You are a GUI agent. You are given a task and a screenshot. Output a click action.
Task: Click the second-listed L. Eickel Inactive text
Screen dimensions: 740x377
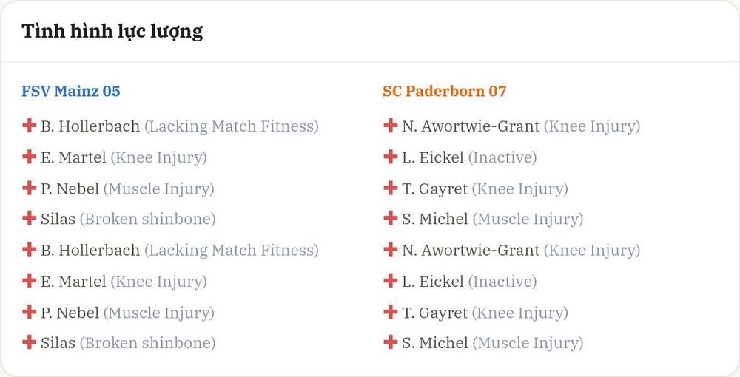pyautogui.click(x=502, y=282)
